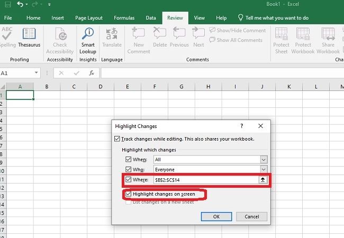Expand the Name Box dropdown arrow
This screenshot has width=344, height=238.
pos(37,73)
